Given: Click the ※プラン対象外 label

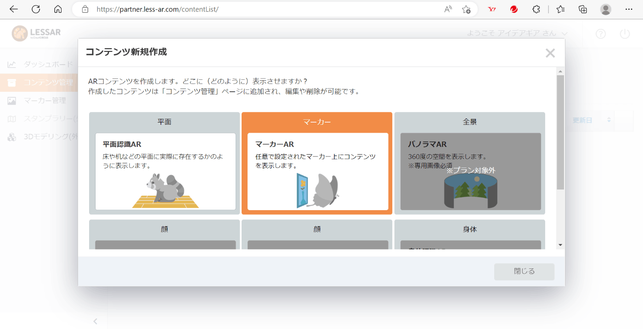Looking at the screenshot, I should [471, 170].
